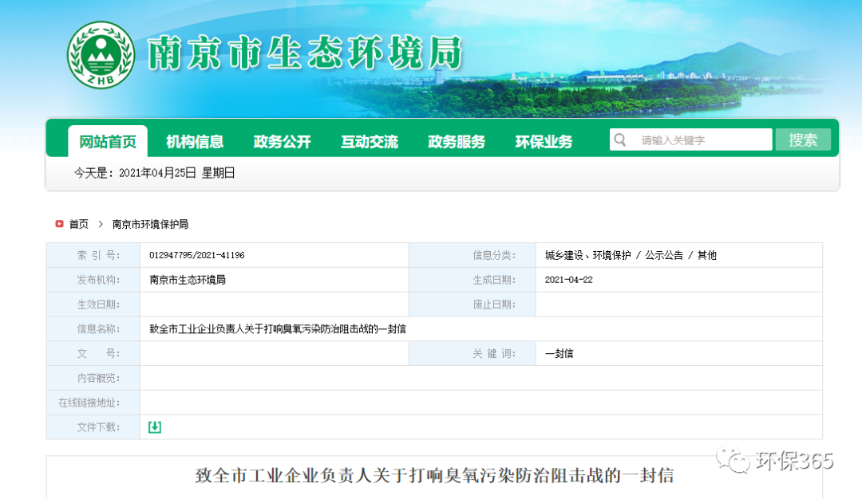Go to the 互动交流 menu item
862x499 pixels.
(x=370, y=142)
